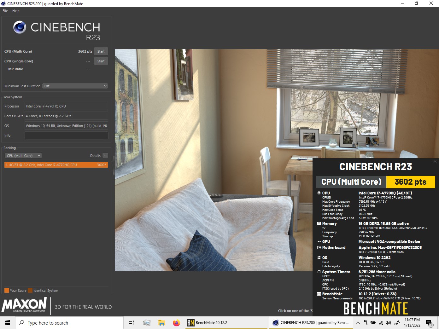Close the BenchMate result overlay
The height and width of the screenshot is (329, 439).
click(435, 162)
